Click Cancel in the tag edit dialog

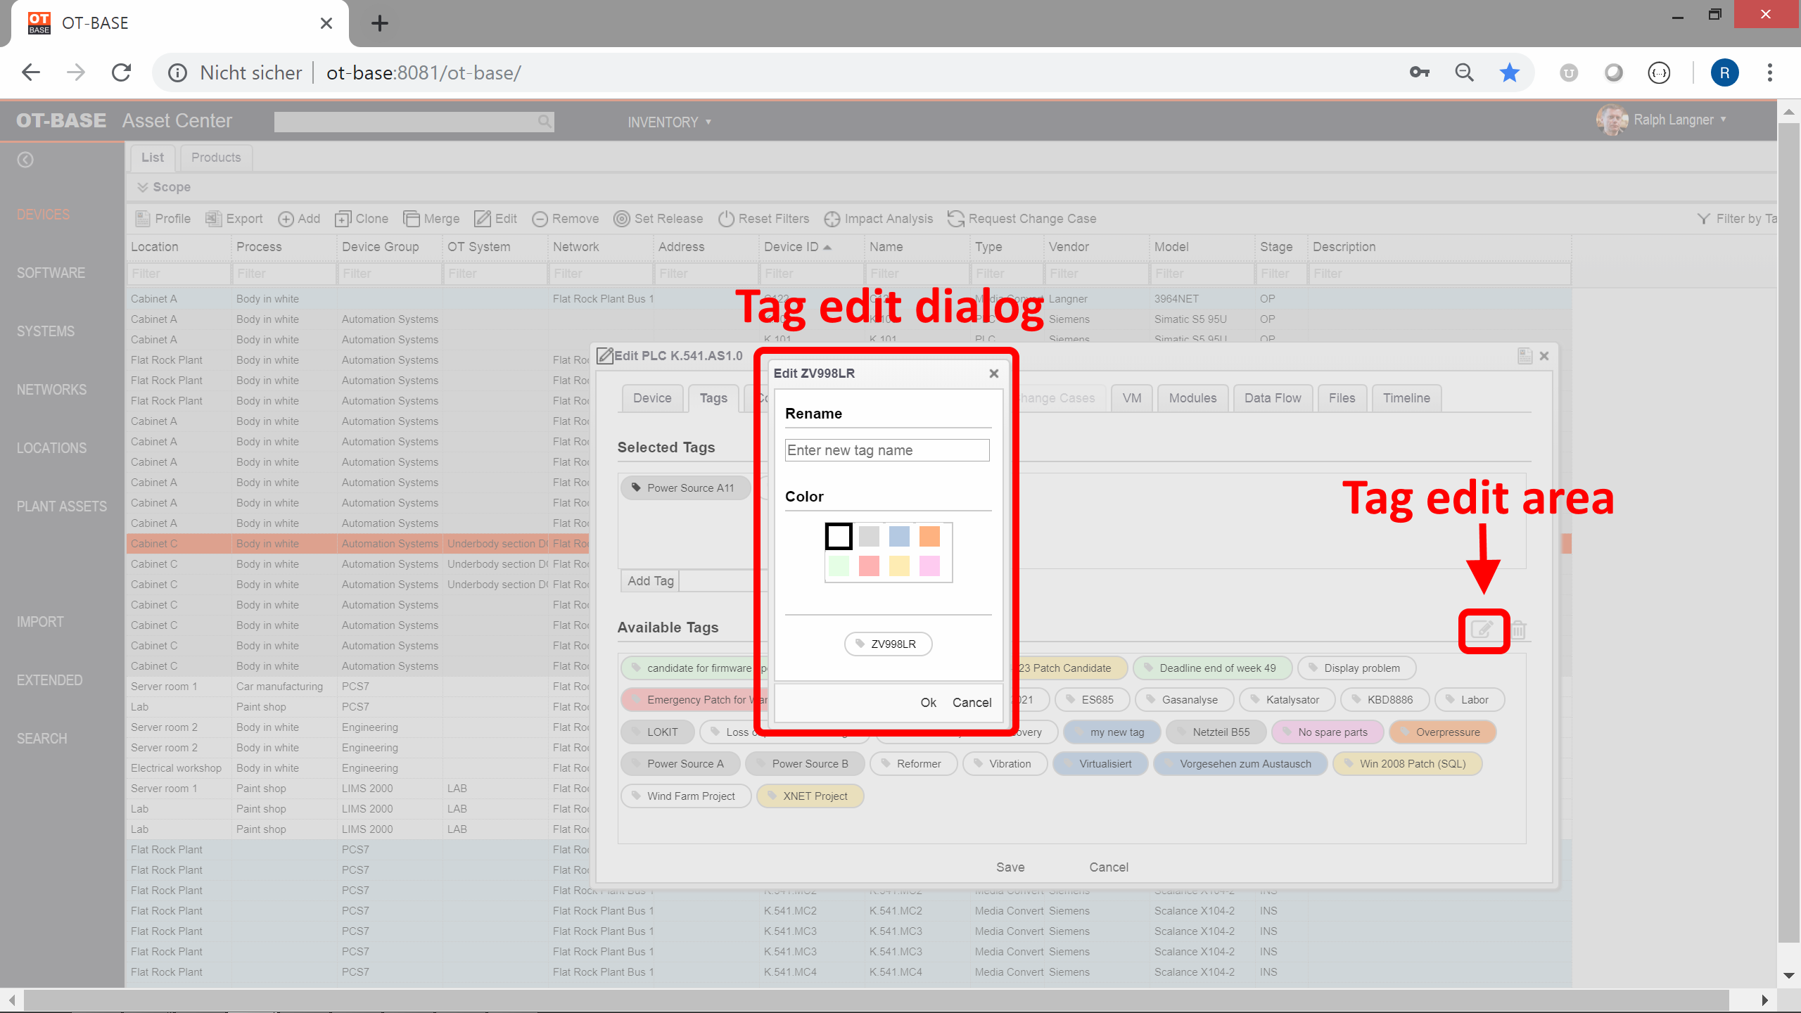(x=972, y=703)
